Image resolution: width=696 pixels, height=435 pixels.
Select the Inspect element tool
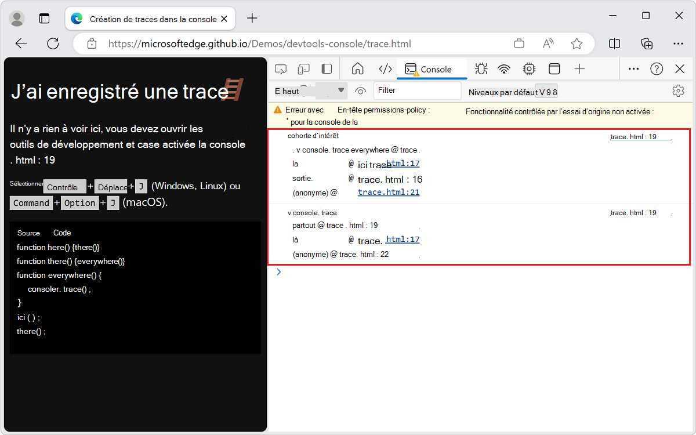pos(281,68)
